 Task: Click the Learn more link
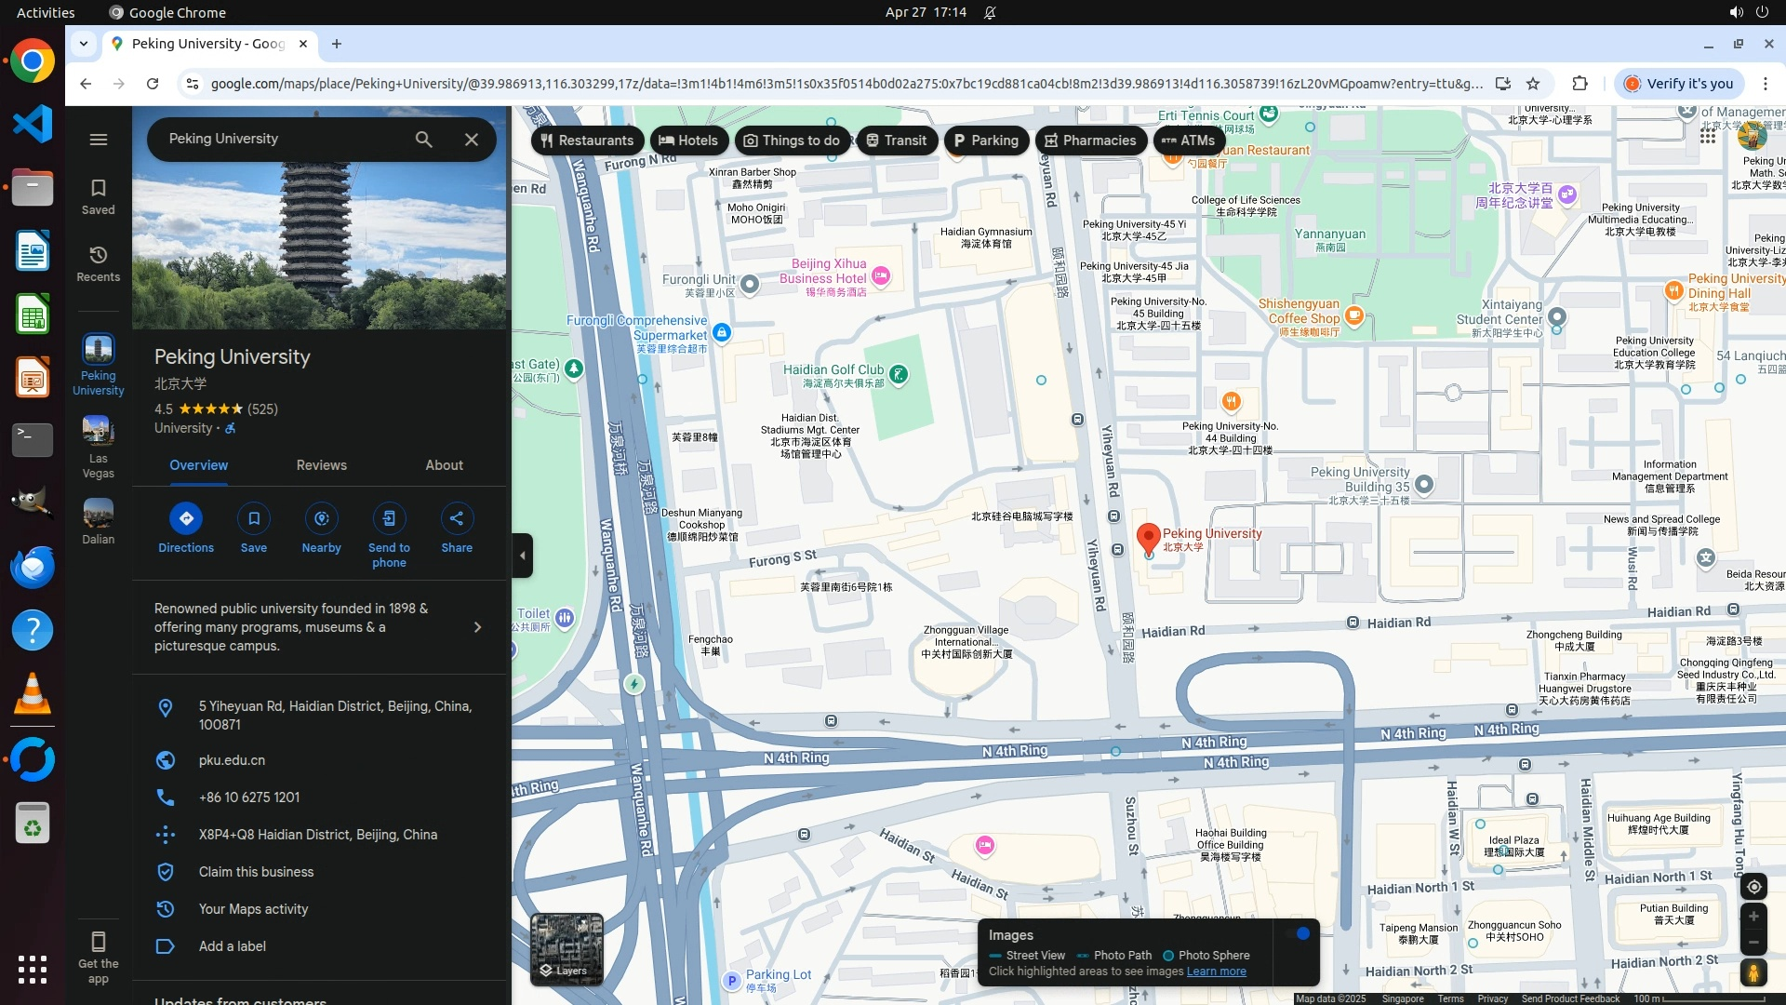click(1216, 971)
